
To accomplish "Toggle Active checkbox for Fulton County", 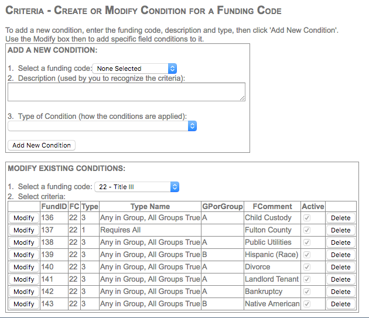I will point(306,230).
